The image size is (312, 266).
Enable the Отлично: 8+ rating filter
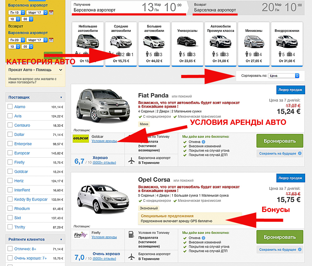tap(10, 249)
